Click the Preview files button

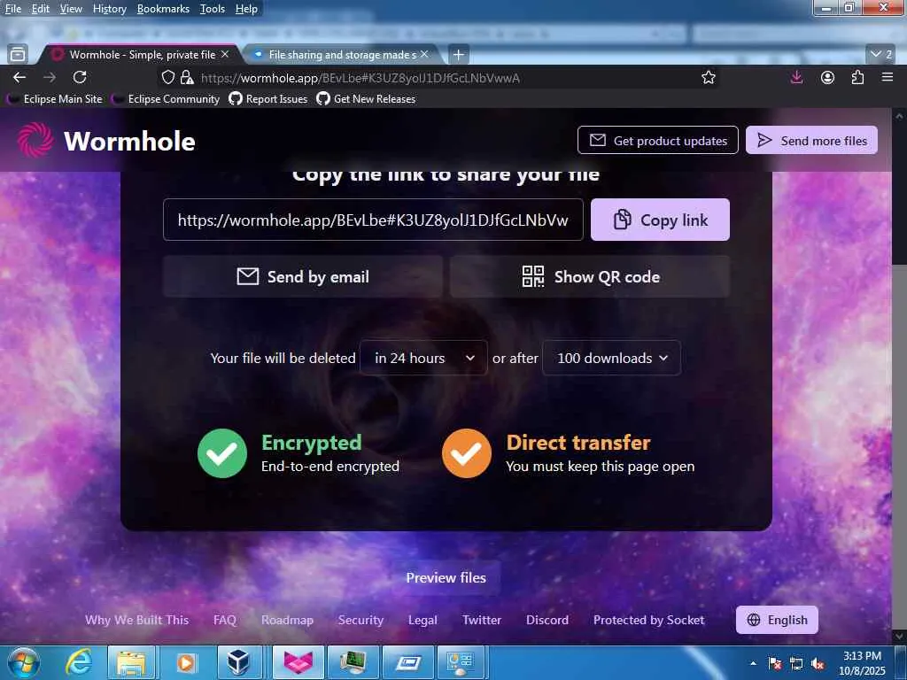coord(446,577)
